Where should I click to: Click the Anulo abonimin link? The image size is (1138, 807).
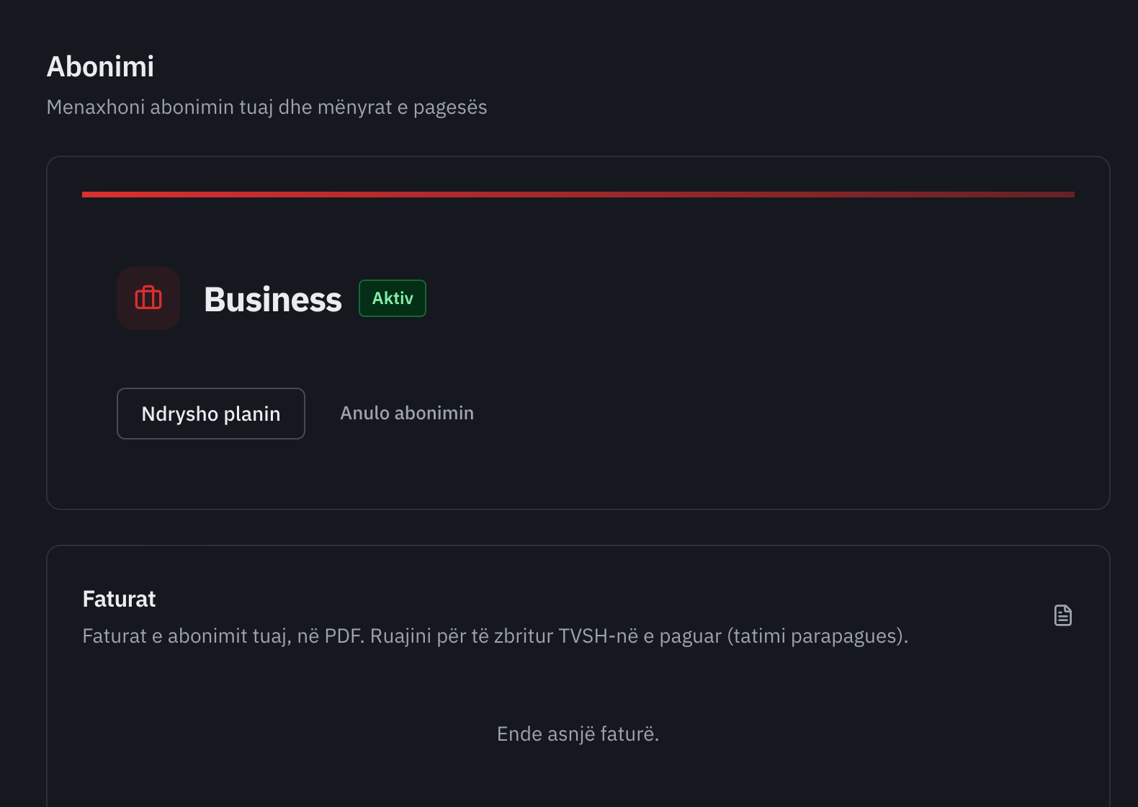tap(407, 413)
